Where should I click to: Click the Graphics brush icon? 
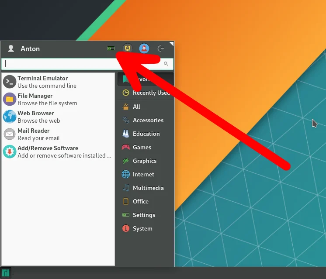pyautogui.click(x=126, y=161)
